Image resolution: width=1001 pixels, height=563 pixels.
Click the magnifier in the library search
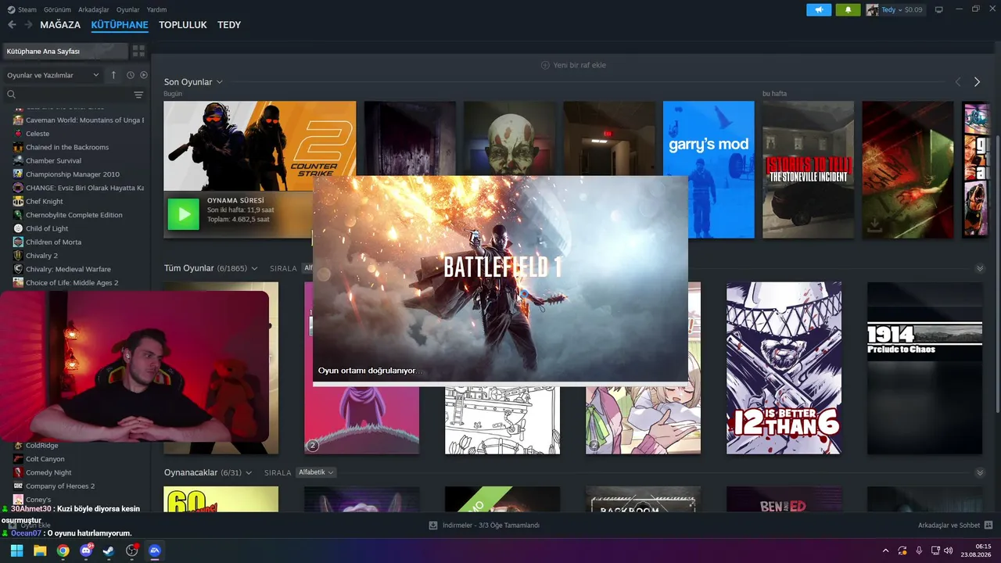[x=11, y=95]
